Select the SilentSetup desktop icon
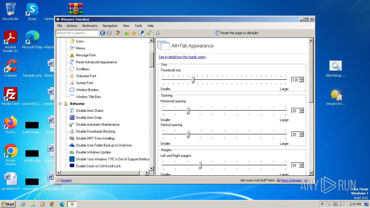The width and height of the screenshot is (370, 208). [335, 69]
